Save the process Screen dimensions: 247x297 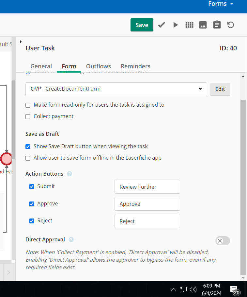click(x=142, y=25)
